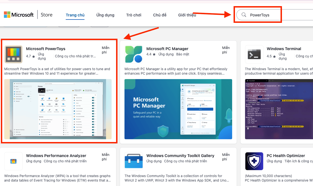
Task: Click the Microsoft PowerToys app icon
Action: [13, 54]
